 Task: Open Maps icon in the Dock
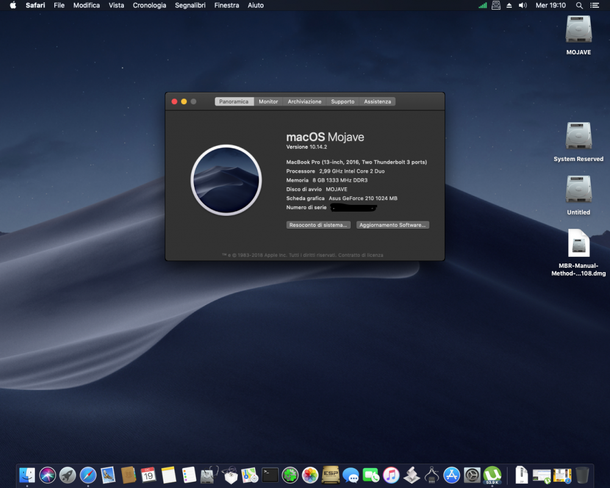pyautogui.click(x=249, y=475)
